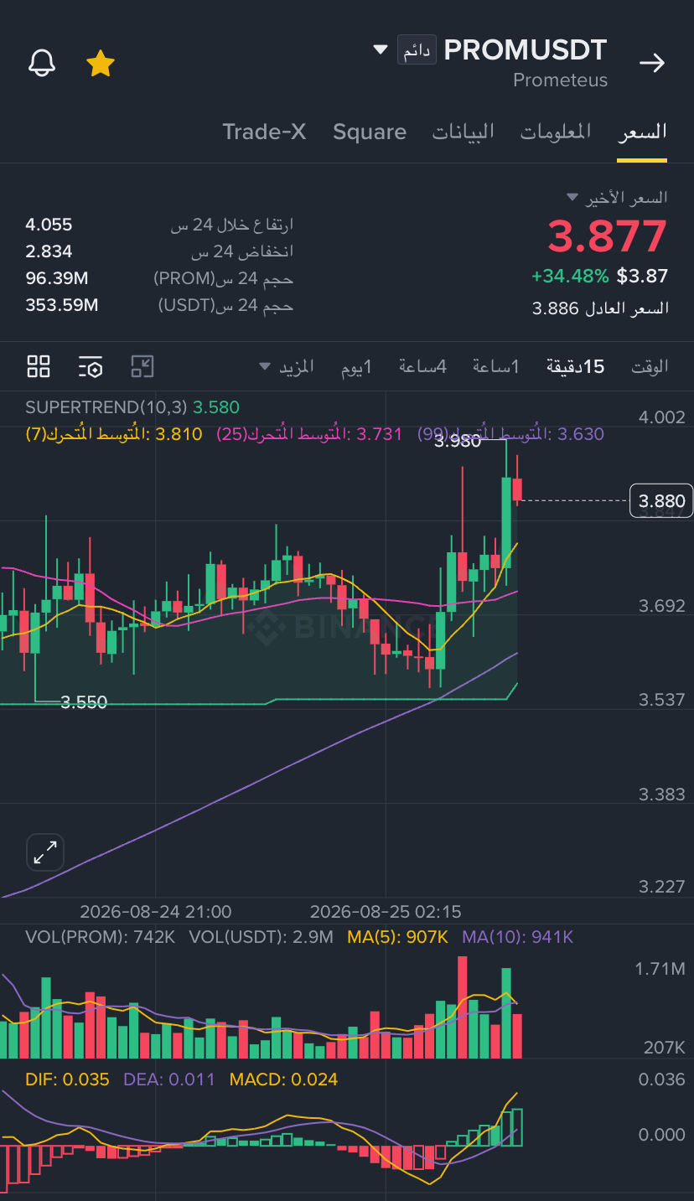694x1201 pixels.
Task: Select the السعر tab
Action: 643,132
